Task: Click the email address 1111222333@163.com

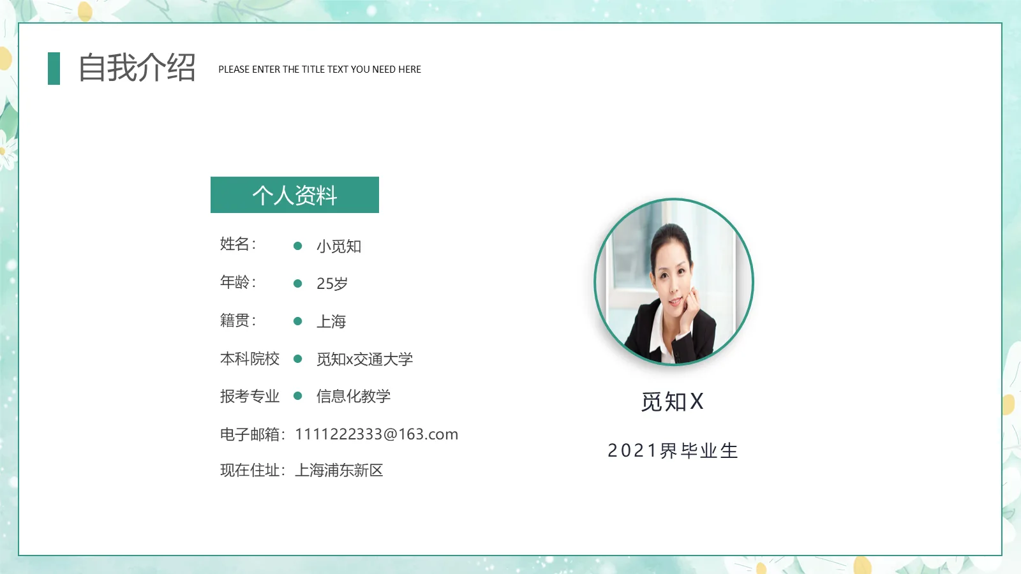Action: coord(376,434)
